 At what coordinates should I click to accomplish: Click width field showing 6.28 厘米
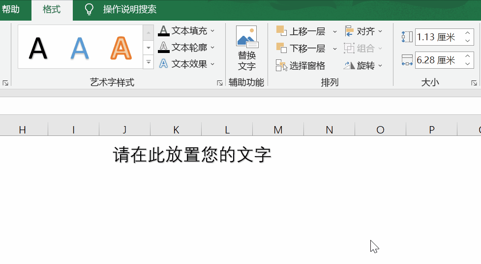tap(439, 60)
